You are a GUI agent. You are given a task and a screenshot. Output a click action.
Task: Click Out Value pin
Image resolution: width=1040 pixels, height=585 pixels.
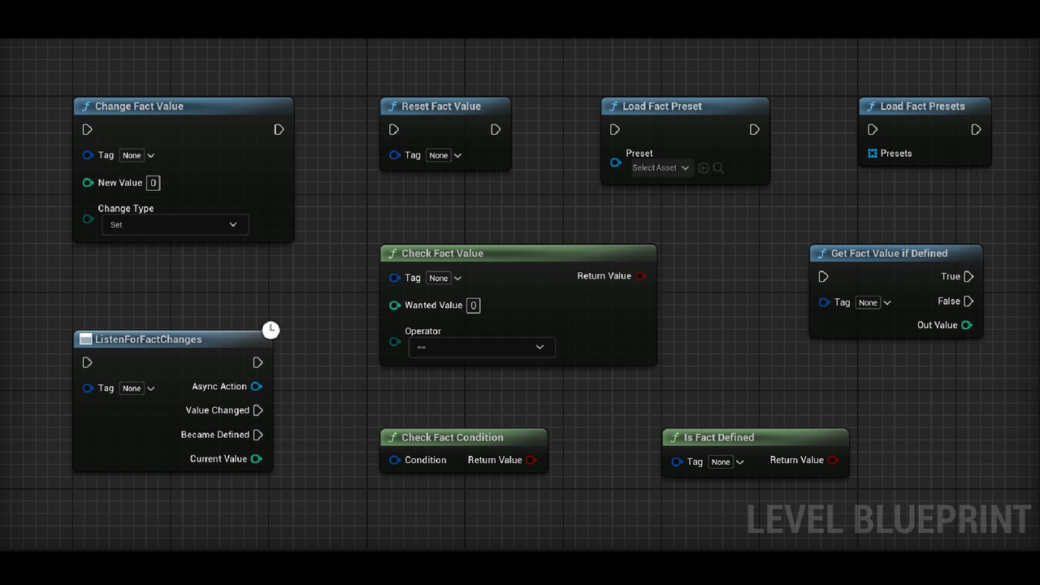(x=967, y=326)
